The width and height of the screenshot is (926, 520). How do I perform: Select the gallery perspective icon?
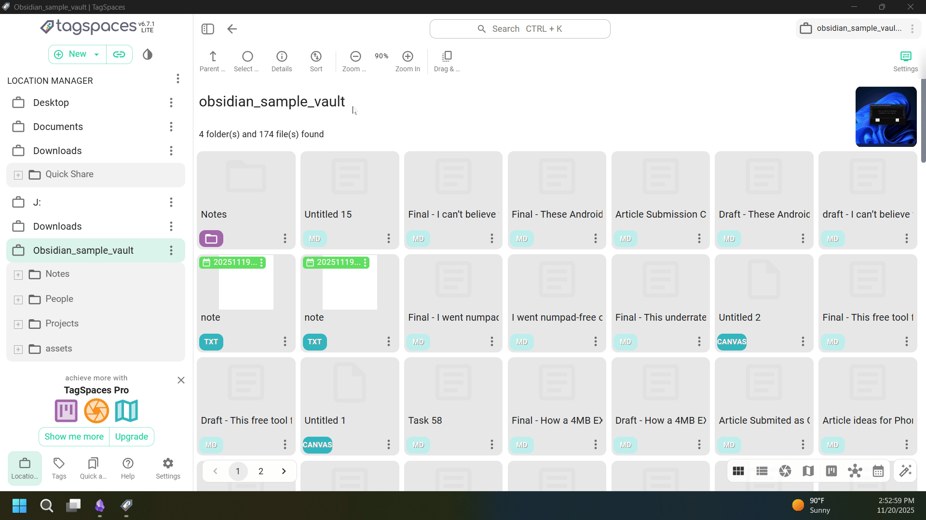785,471
